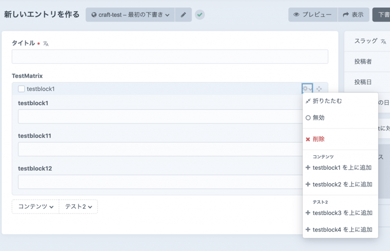Tick the testblock1 block checkbox
The height and width of the screenshot is (251, 390).
(21, 89)
